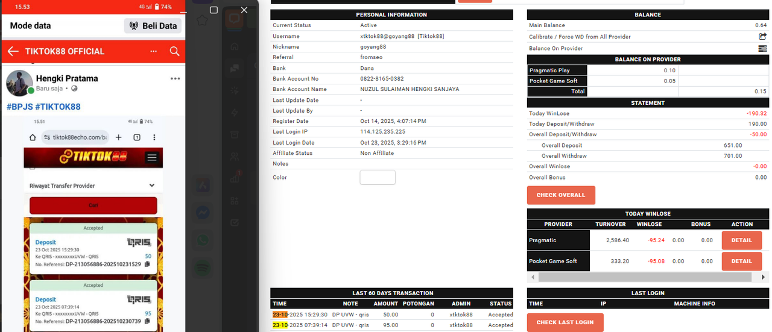Image resolution: width=772 pixels, height=332 pixels.
Task: Click the Today WinLose value -190.32
Action: pyautogui.click(x=757, y=113)
